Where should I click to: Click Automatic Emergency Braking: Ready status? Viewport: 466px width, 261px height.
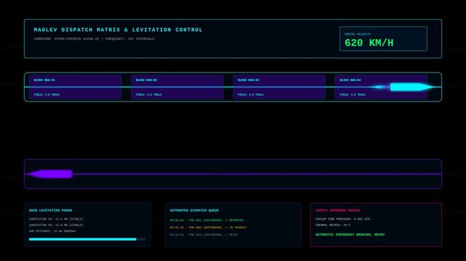click(350, 234)
